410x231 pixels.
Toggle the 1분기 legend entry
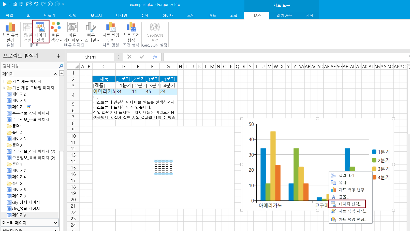380,152
